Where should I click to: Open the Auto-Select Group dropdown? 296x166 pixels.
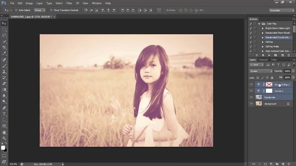[x=40, y=10]
